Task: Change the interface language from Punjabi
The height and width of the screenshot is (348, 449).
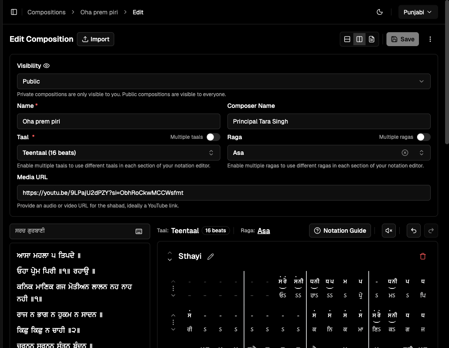Action: tap(418, 12)
